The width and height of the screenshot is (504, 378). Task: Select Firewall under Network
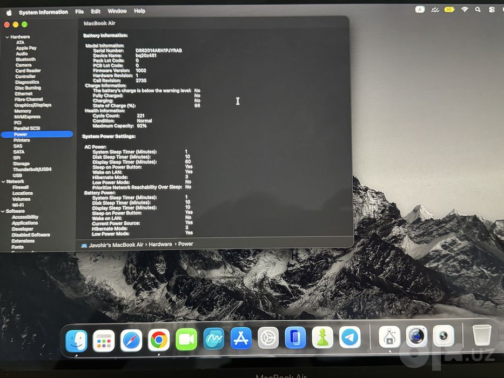coord(21,187)
